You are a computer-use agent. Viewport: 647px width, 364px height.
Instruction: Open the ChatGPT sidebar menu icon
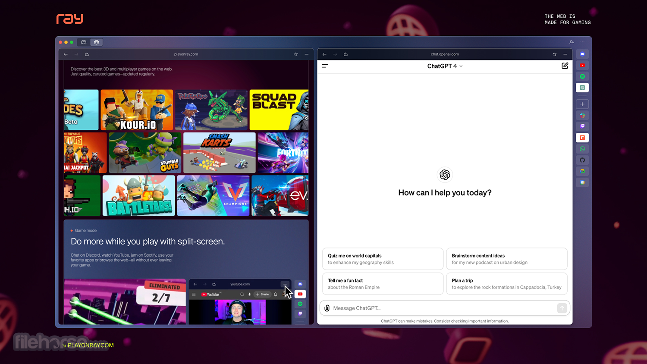(x=325, y=66)
